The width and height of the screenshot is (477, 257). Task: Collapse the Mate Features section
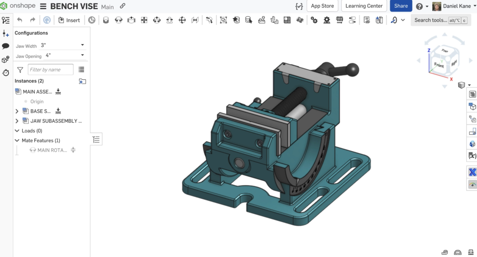(x=17, y=140)
